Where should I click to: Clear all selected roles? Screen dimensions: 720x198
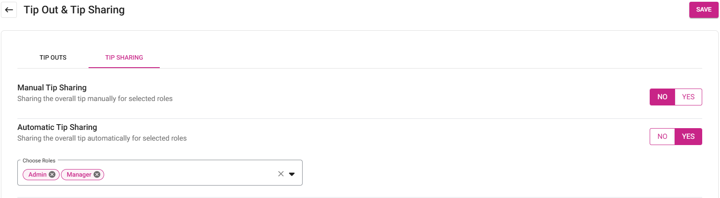click(x=281, y=174)
